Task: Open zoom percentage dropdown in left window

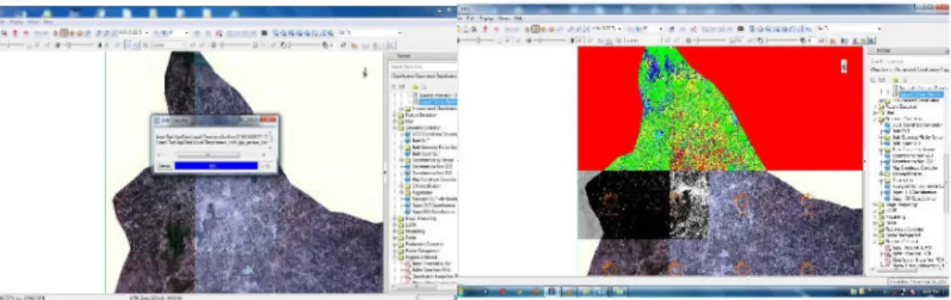Action: [146, 33]
